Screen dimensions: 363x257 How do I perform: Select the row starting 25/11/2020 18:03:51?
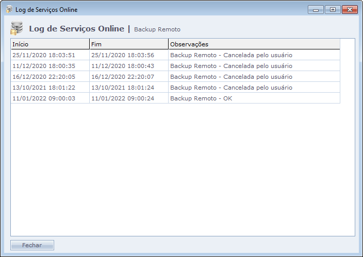(44, 55)
